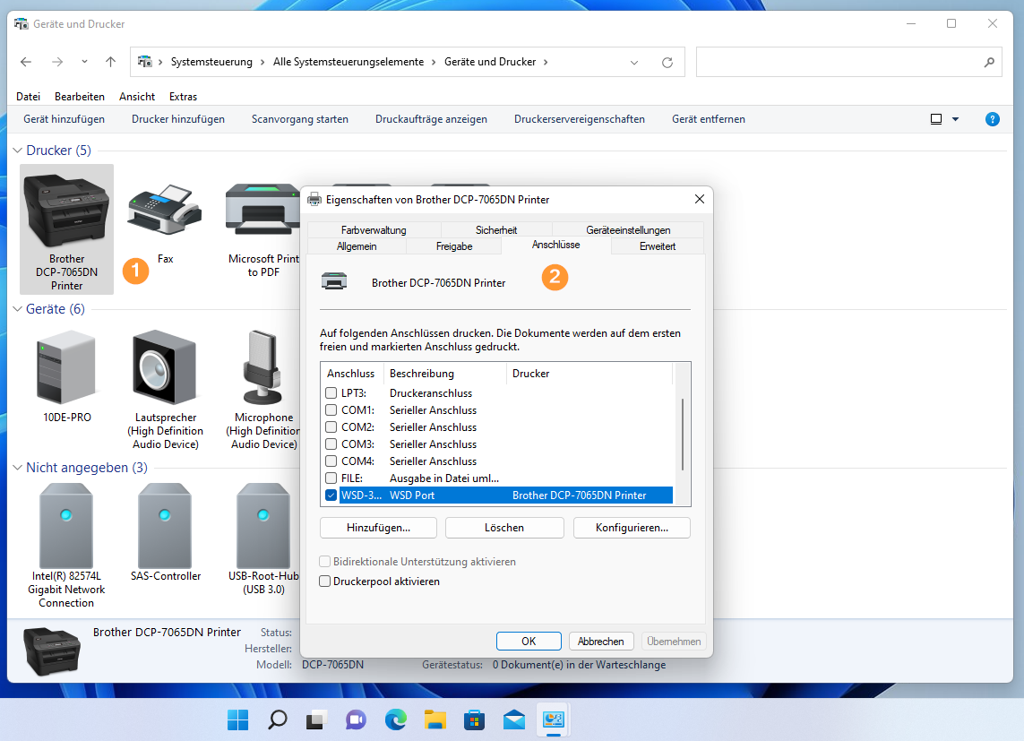Check the COM2 port checkbox
Image resolution: width=1024 pixels, height=741 pixels.
click(x=331, y=427)
